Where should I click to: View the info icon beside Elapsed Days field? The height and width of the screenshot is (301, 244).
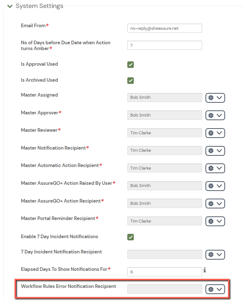[x=205, y=269]
